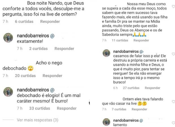
Task: Reply to 'vão casar na live' comment
Action: (139, 109)
